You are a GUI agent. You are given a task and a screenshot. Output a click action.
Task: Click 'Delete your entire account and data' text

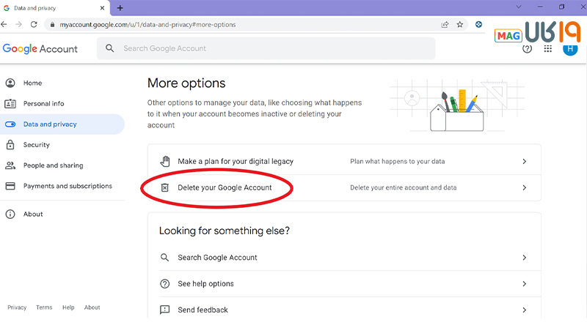click(403, 187)
